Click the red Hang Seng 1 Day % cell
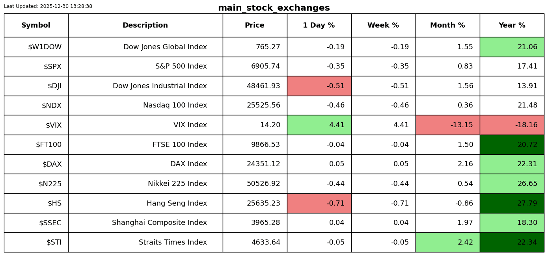Image resolution: width=548 pixels, height=256 pixels. point(319,203)
